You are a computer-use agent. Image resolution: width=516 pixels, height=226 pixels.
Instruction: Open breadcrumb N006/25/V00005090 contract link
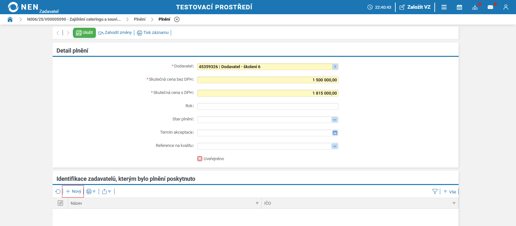tap(74, 19)
